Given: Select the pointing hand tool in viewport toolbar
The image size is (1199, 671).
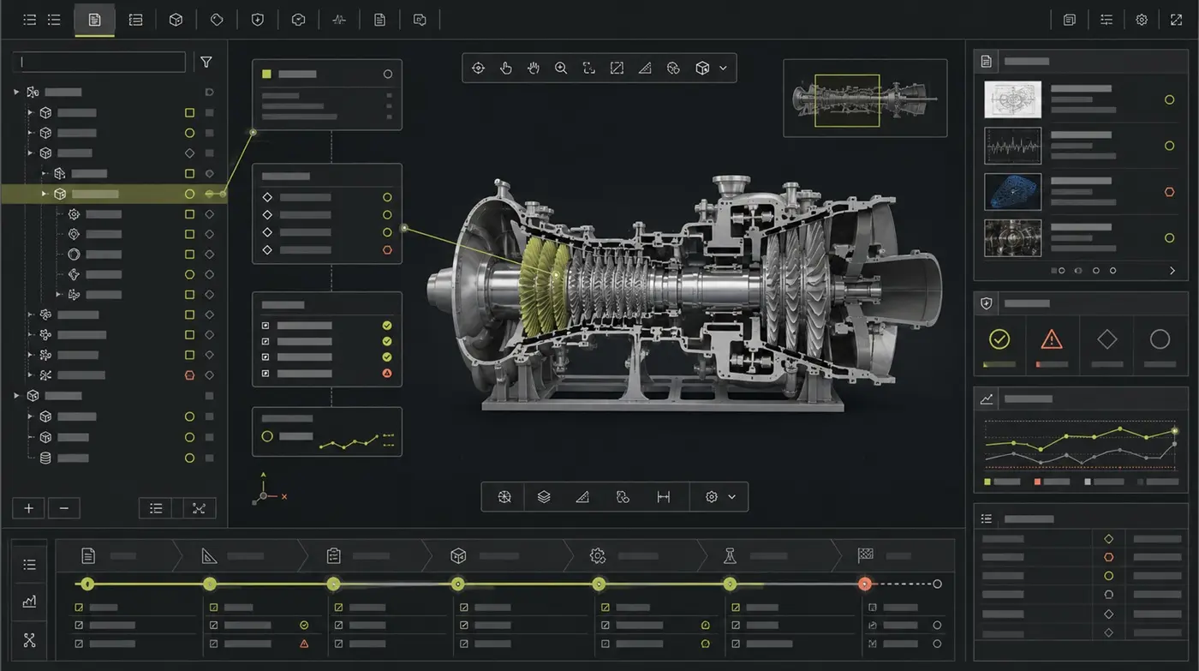Looking at the screenshot, I should point(506,68).
